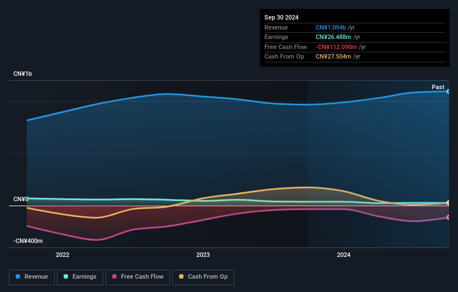Click the CN¥0 y-axis label
The height and width of the screenshot is (292, 458).
[21, 199]
